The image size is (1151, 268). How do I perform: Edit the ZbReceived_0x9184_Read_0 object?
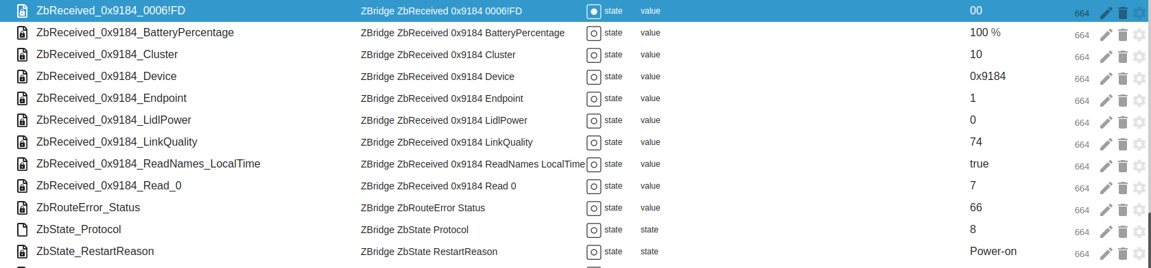coord(1106,188)
